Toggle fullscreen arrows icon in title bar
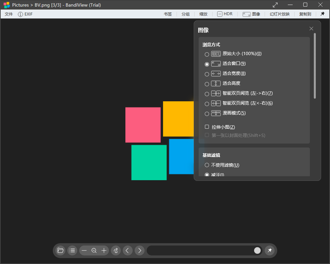Viewport: 330px width, 264px height. click(x=275, y=5)
